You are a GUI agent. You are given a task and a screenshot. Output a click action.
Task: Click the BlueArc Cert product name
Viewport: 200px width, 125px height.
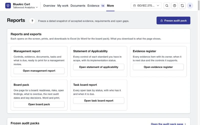coord(21,4)
